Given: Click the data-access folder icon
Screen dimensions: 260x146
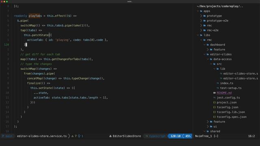Looking at the screenshot, I should point(211,59).
